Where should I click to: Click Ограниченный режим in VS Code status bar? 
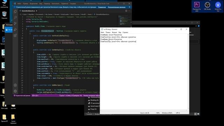[x=22, y=96]
